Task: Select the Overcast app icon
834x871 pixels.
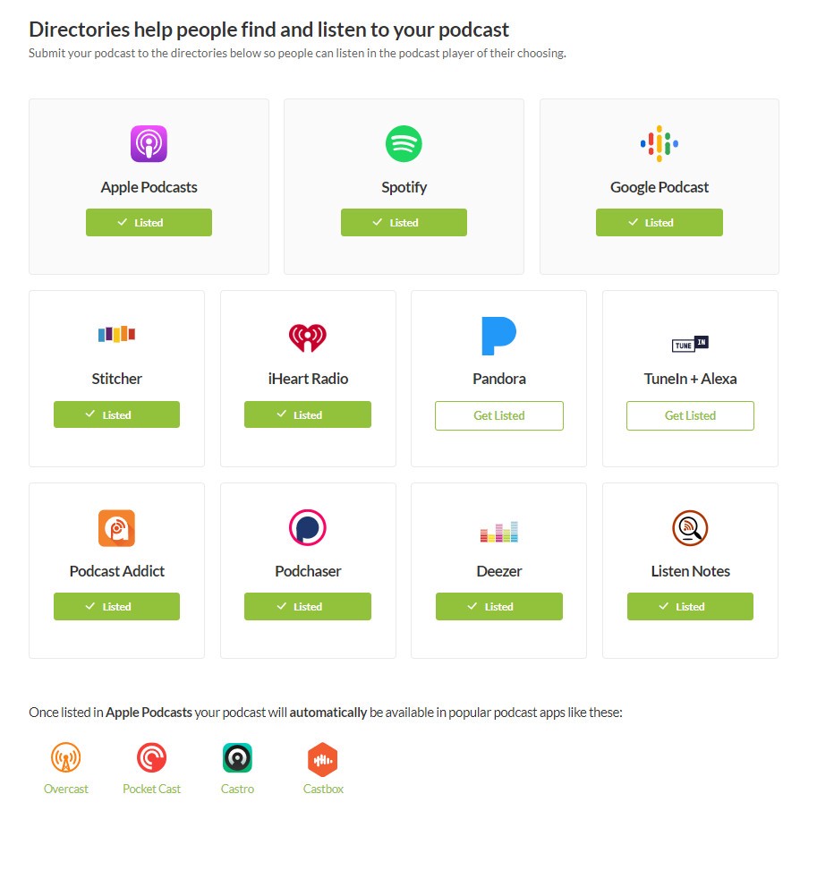Action: pyautogui.click(x=65, y=756)
